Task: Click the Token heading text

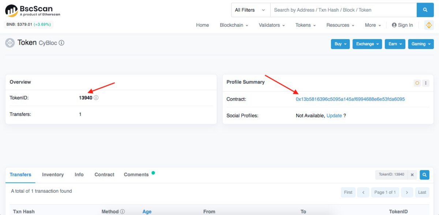Action: [x=27, y=43]
